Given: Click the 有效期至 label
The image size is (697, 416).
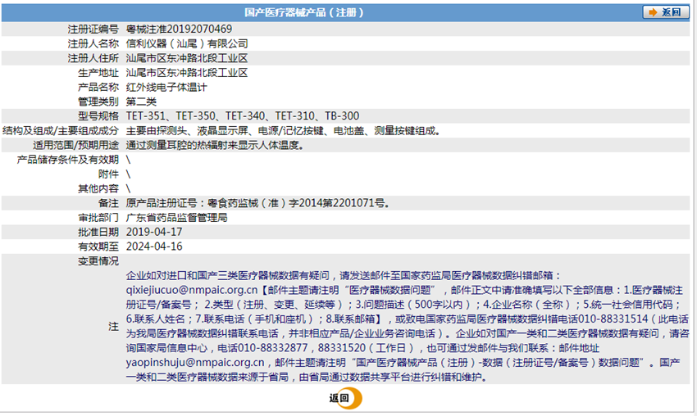Looking at the screenshot, I should (x=98, y=246).
